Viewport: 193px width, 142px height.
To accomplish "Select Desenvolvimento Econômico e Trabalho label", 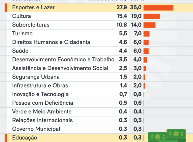I will click(x=63, y=59).
